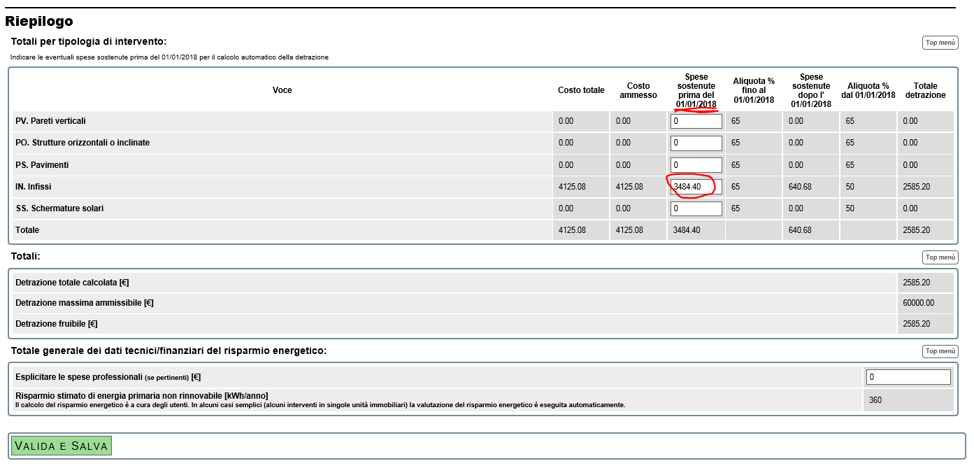
Task: Select the IN. Infissi row label
Action: [34, 187]
